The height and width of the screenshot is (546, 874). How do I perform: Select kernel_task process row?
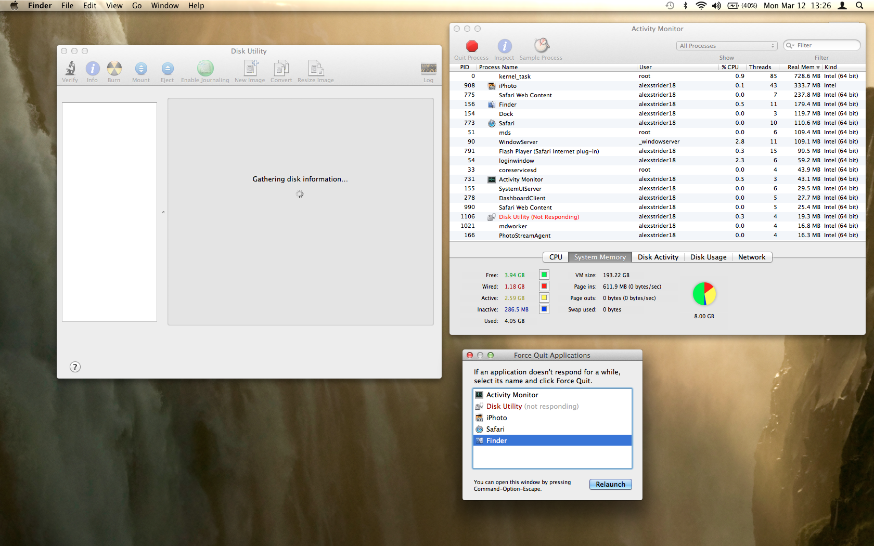point(657,76)
